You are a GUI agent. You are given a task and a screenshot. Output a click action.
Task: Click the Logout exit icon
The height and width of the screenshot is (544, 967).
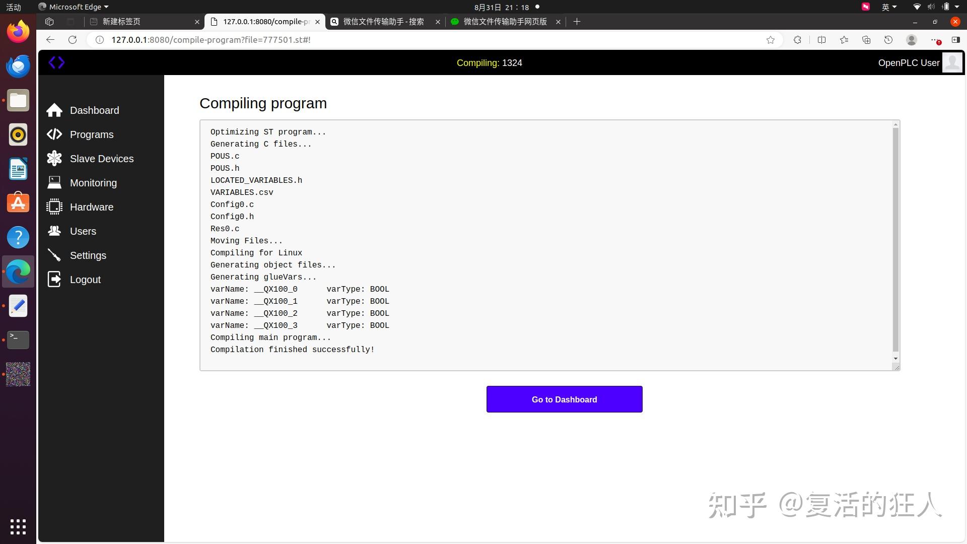click(x=54, y=279)
